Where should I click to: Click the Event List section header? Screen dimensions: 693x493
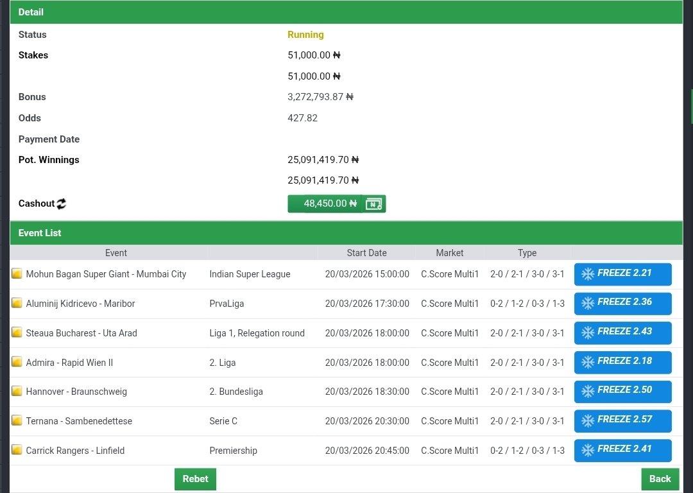click(x=346, y=233)
